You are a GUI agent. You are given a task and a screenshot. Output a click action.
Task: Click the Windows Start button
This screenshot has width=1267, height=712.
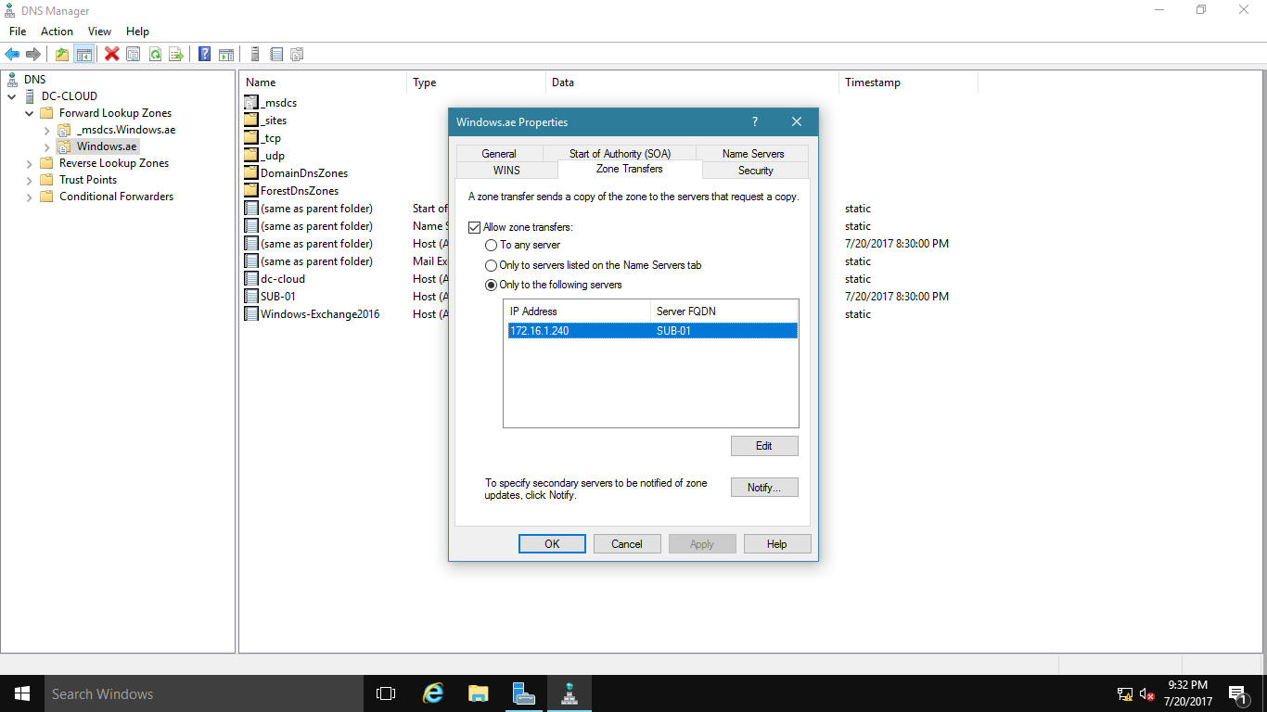21,693
